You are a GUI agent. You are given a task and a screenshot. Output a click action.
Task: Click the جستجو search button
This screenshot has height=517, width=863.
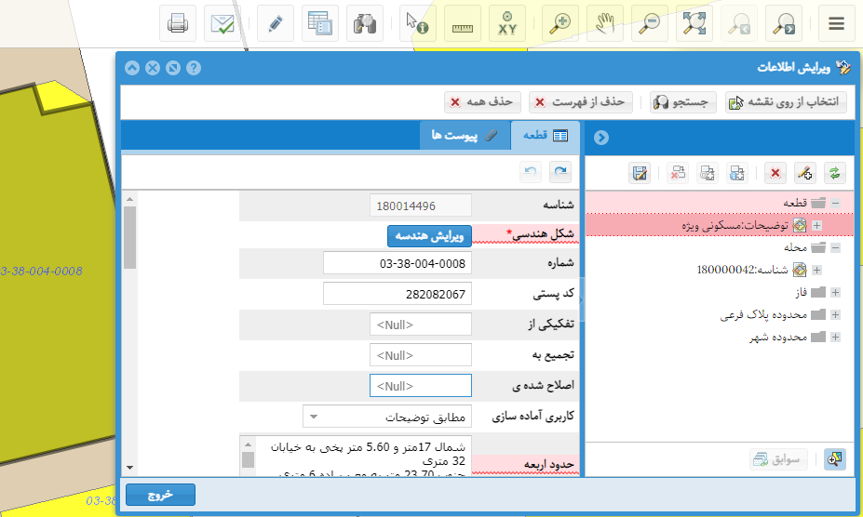click(682, 101)
